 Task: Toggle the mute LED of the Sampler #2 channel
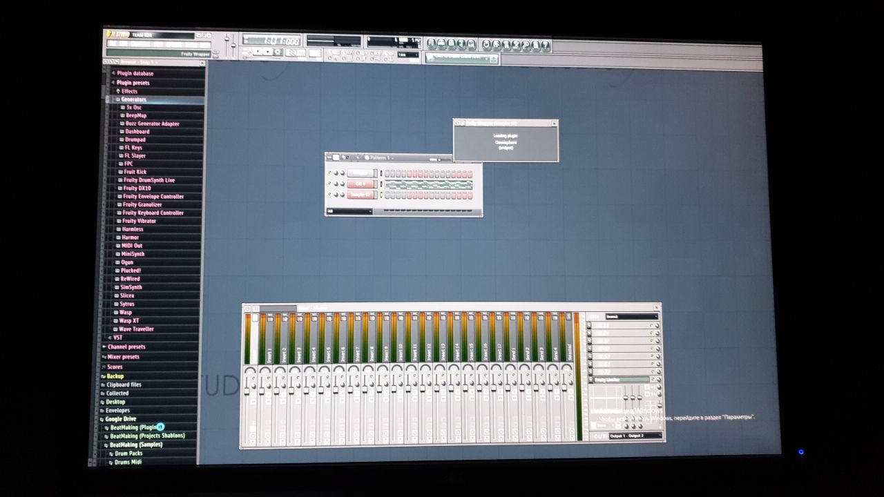(329, 194)
